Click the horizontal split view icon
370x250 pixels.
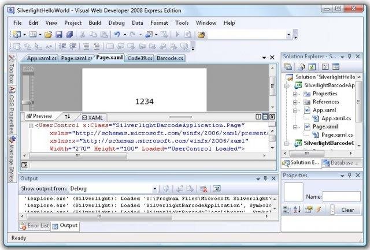265,117
